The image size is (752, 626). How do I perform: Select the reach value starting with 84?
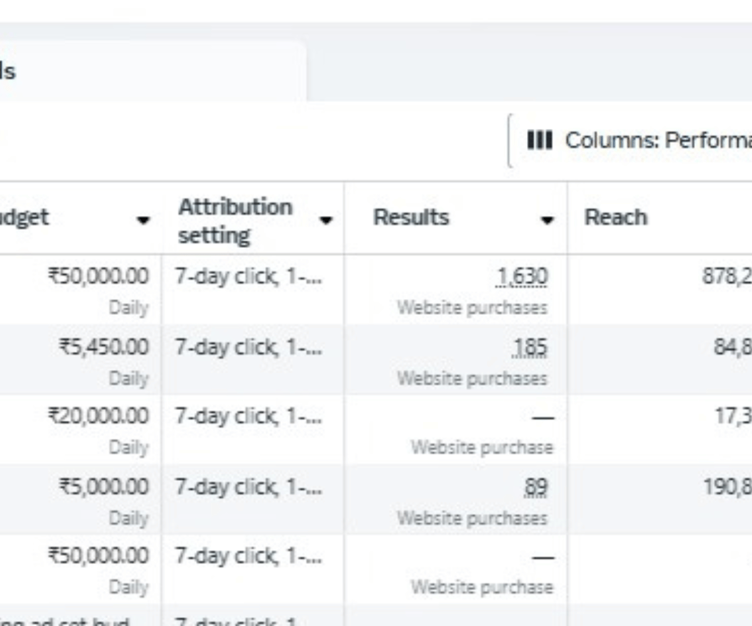coord(732,347)
